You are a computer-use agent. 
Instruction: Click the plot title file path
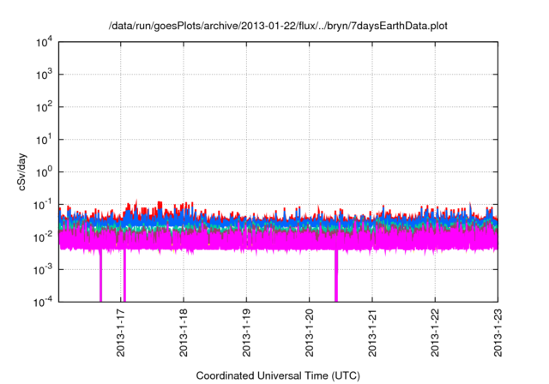(278, 26)
